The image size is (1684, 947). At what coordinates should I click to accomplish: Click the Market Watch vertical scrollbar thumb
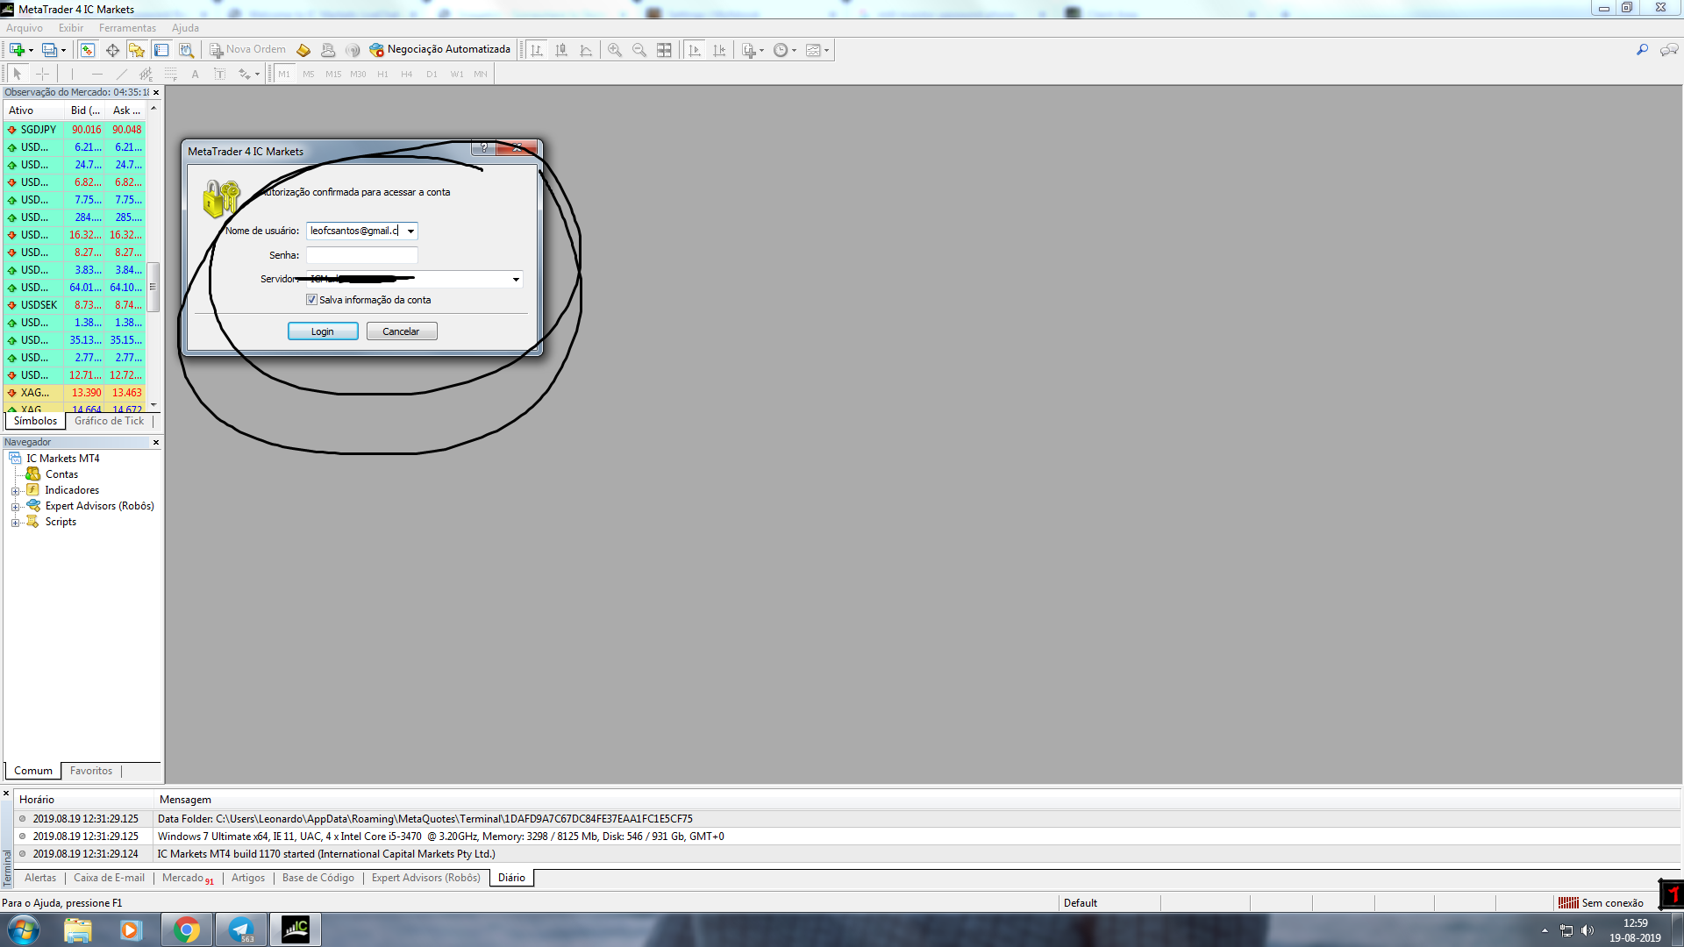[x=153, y=287]
